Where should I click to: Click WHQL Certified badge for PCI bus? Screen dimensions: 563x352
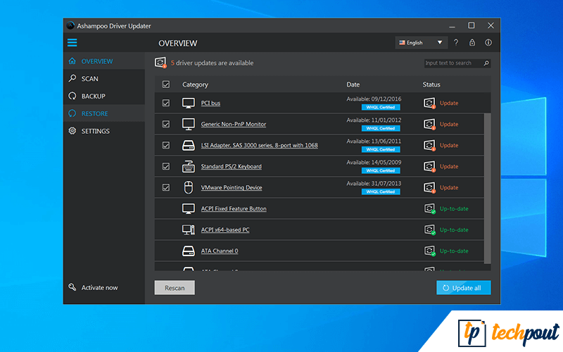381,108
